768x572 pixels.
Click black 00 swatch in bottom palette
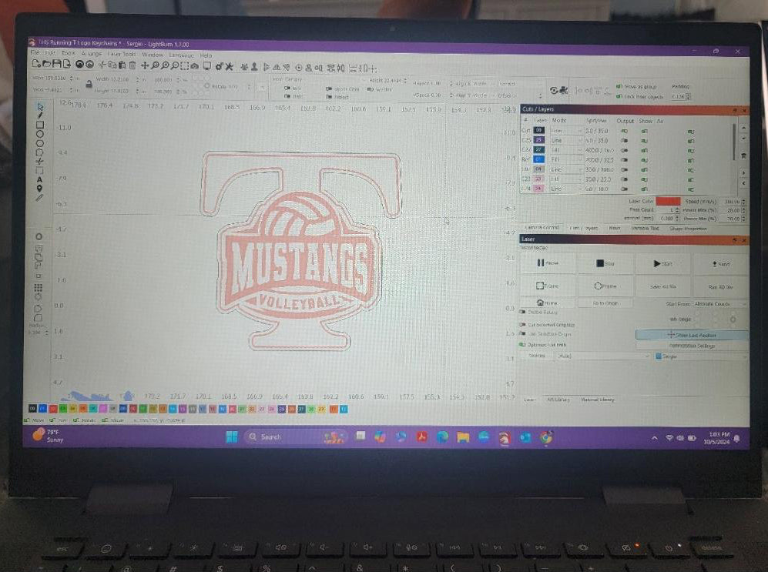[x=32, y=407]
